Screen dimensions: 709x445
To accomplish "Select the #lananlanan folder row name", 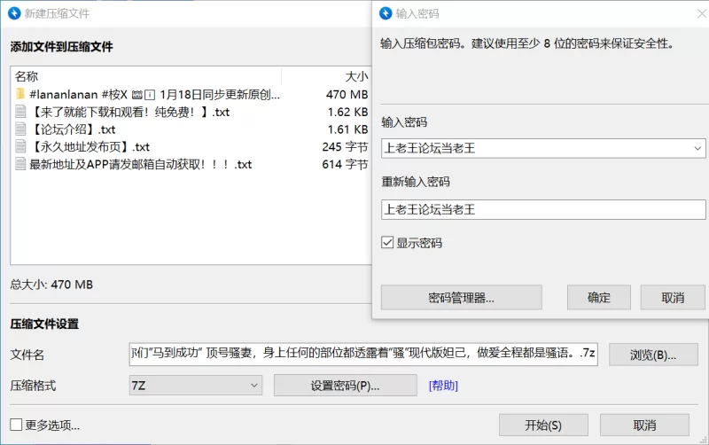I will pyautogui.click(x=154, y=94).
